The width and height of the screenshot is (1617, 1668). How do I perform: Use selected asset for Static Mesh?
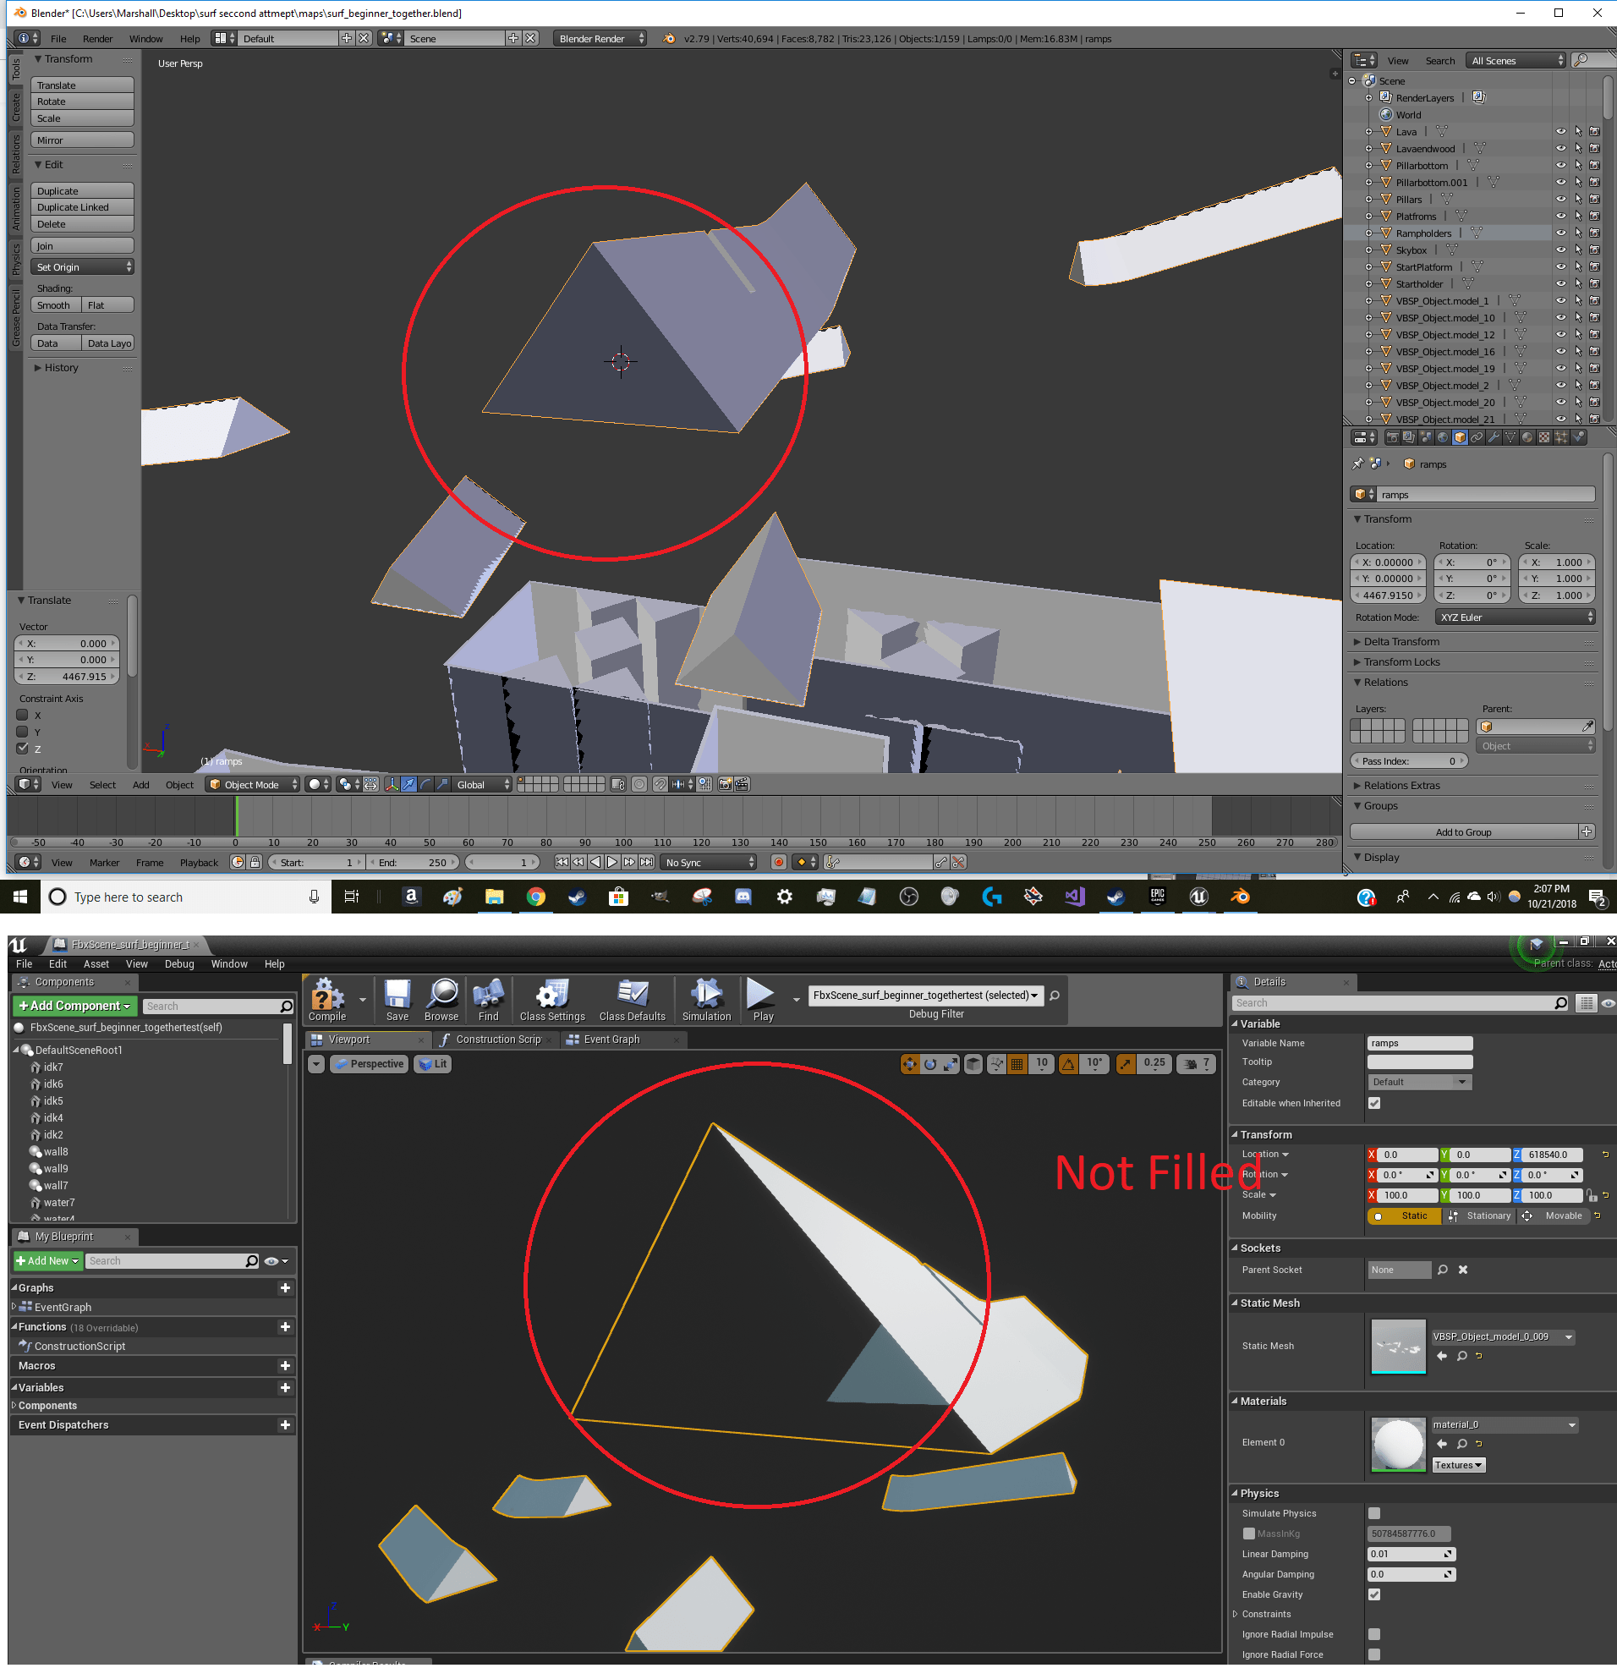[1442, 1356]
